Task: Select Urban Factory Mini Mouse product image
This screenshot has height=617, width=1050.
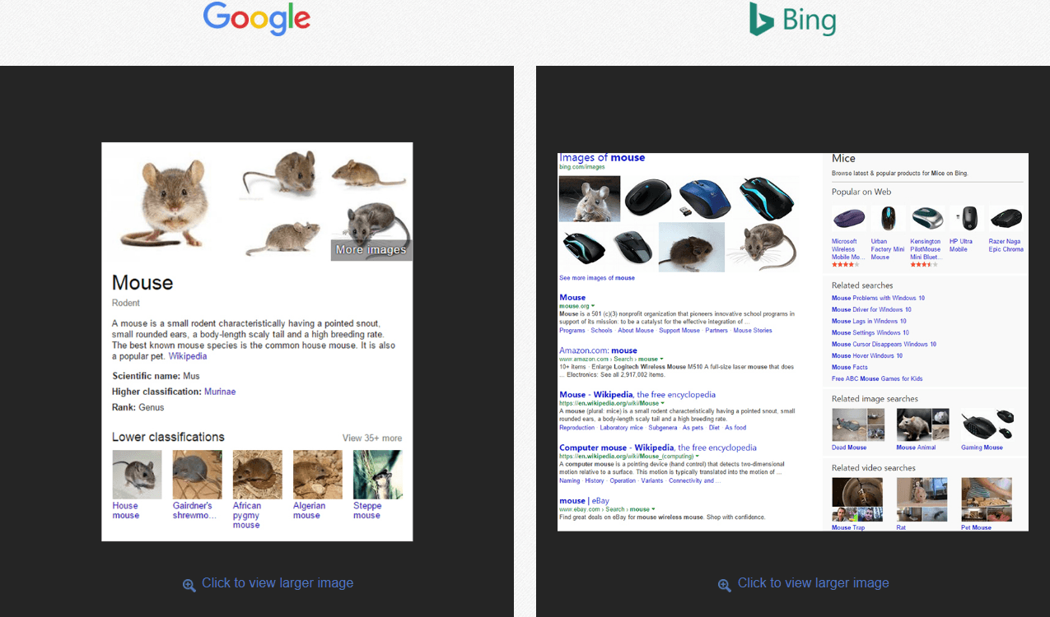Action: tap(888, 219)
